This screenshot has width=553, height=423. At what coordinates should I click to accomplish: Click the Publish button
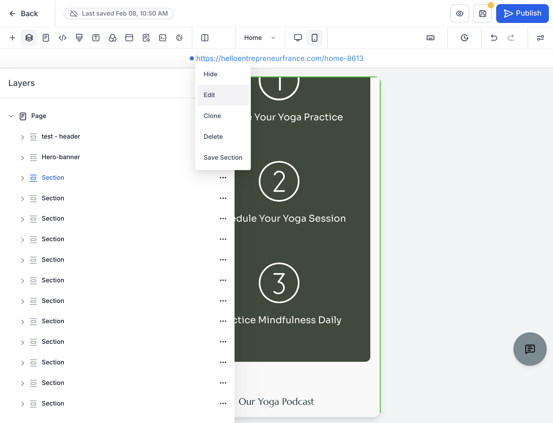tap(522, 14)
